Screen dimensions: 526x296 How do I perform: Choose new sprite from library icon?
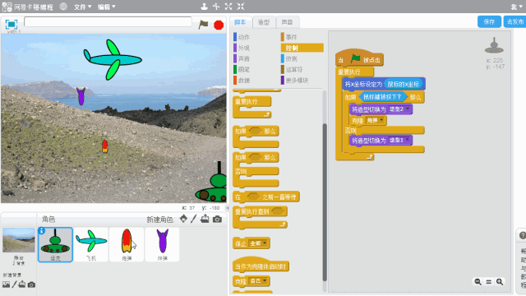183,219
